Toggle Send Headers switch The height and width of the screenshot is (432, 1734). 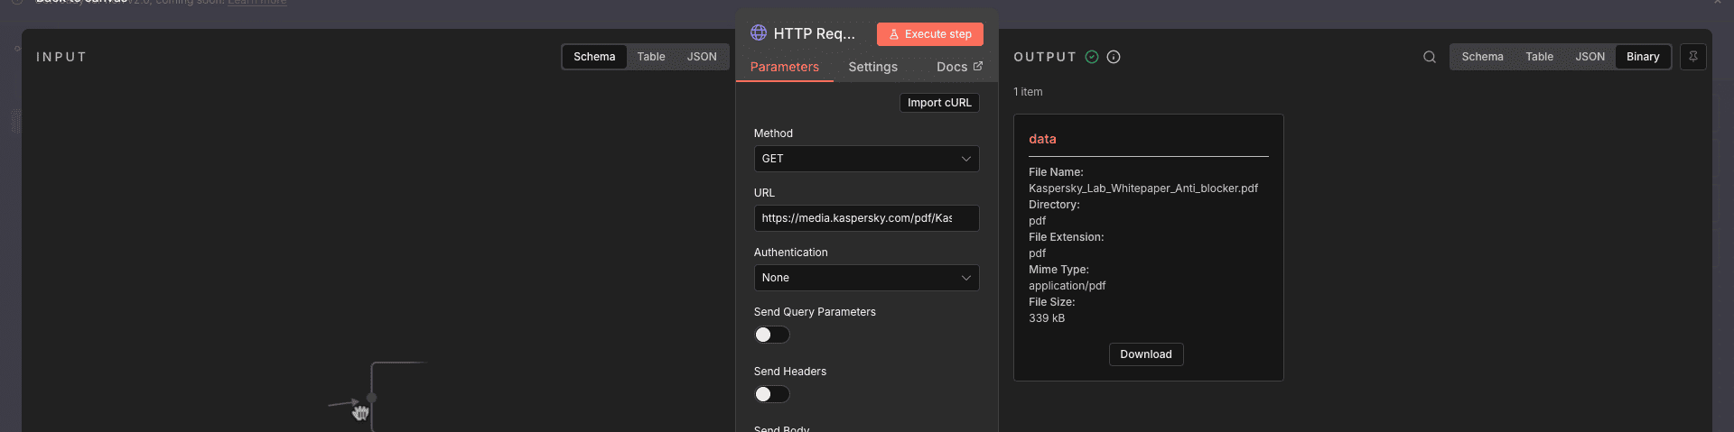(x=772, y=394)
